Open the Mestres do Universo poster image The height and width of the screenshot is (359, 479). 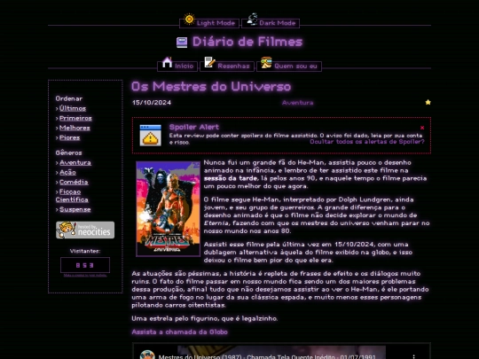click(168, 209)
